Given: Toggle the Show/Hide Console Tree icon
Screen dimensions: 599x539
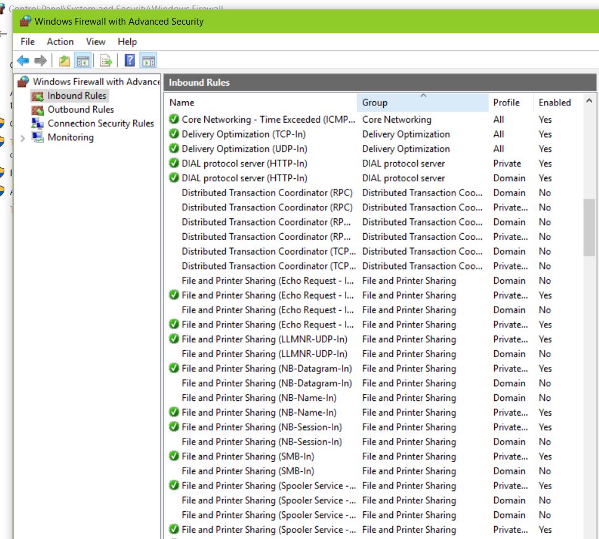Looking at the screenshot, I should point(83,60).
